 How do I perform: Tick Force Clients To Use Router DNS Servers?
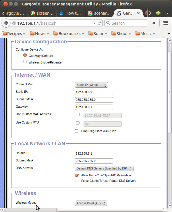pos(77,181)
